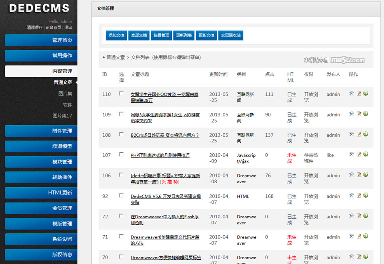The width and height of the screenshot is (384, 264).
Task: Select the 软件 submenu item
Action: point(67,105)
